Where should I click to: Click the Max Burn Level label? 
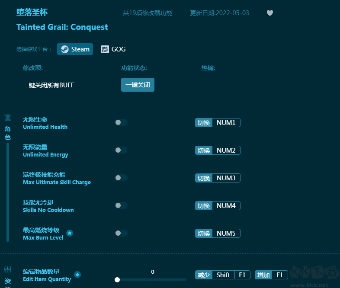click(x=43, y=238)
